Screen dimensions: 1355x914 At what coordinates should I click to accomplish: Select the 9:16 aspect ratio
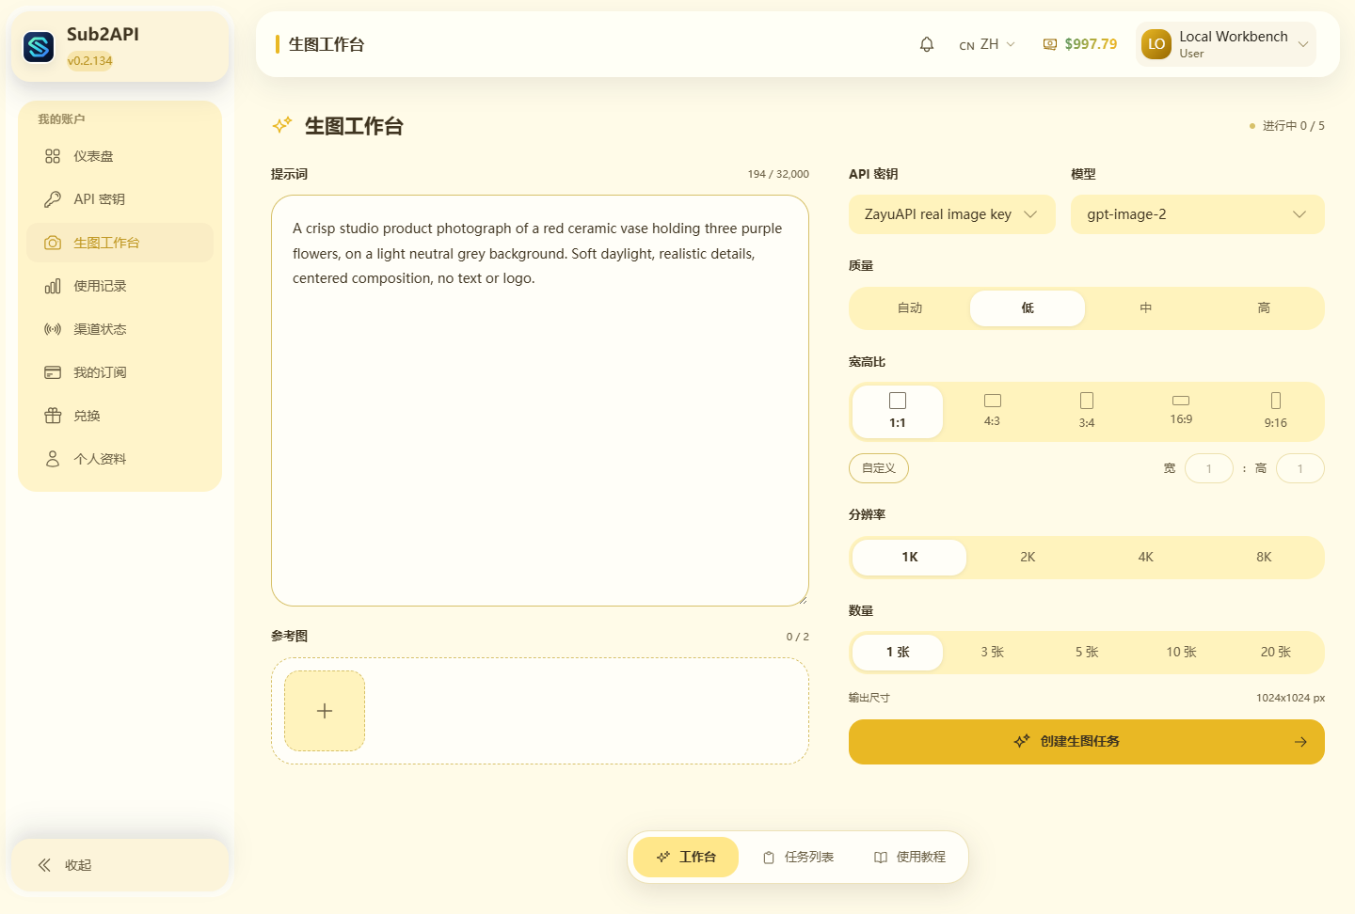click(1276, 412)
